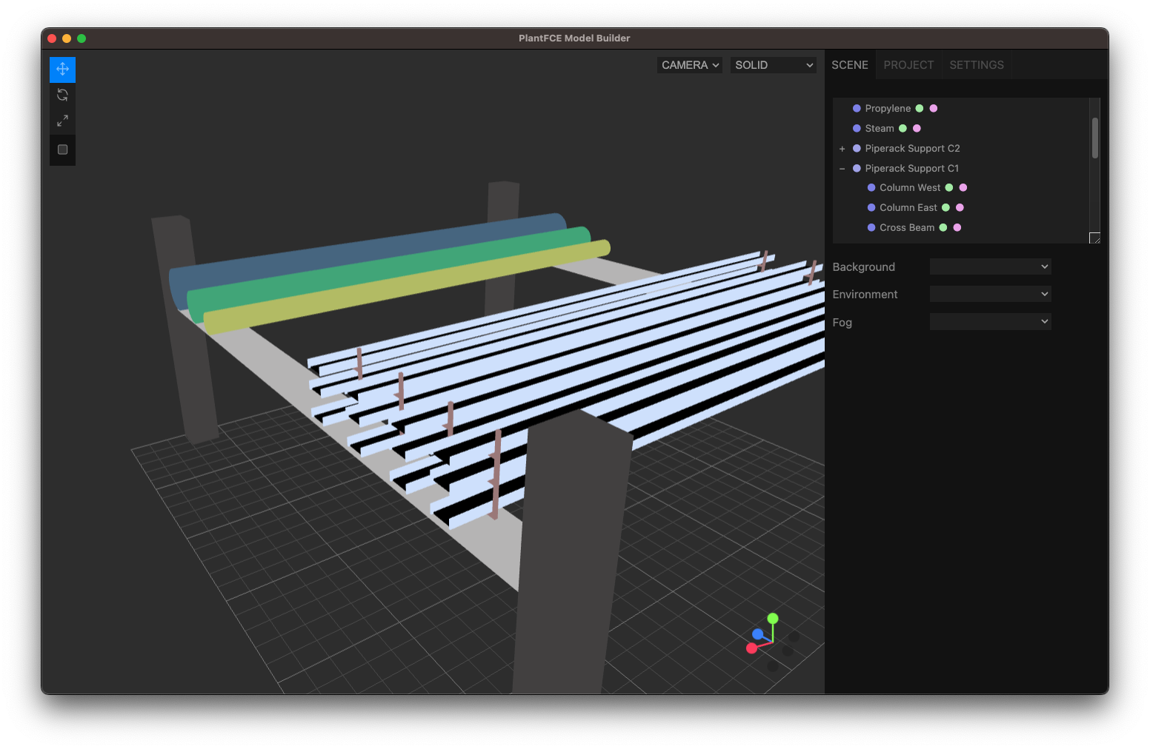Image resolution: width=1150 pixels, height=749 pixels.
Task: Toggle the pink dot next to Column West
Action: coord(962,187)
